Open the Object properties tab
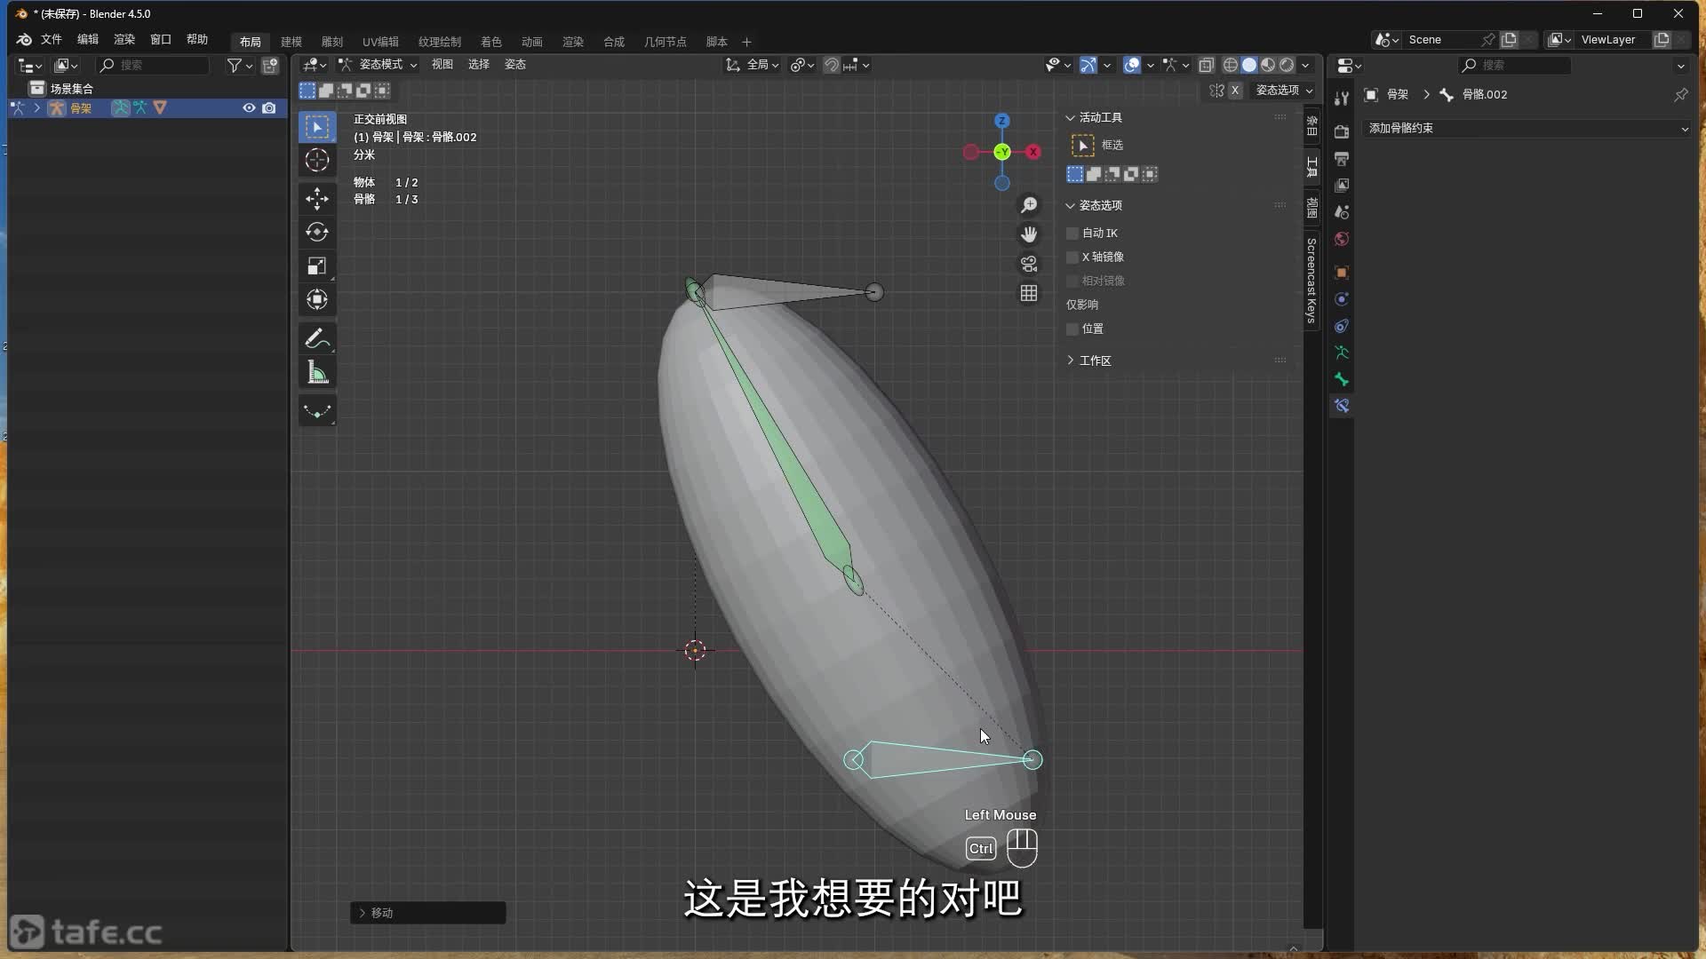1706x959 pixels. pos(1342,272)
